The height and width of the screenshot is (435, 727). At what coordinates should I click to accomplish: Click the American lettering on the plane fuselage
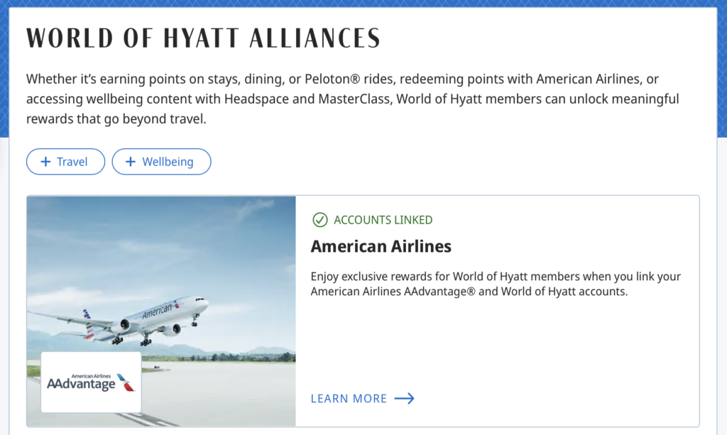157,311
